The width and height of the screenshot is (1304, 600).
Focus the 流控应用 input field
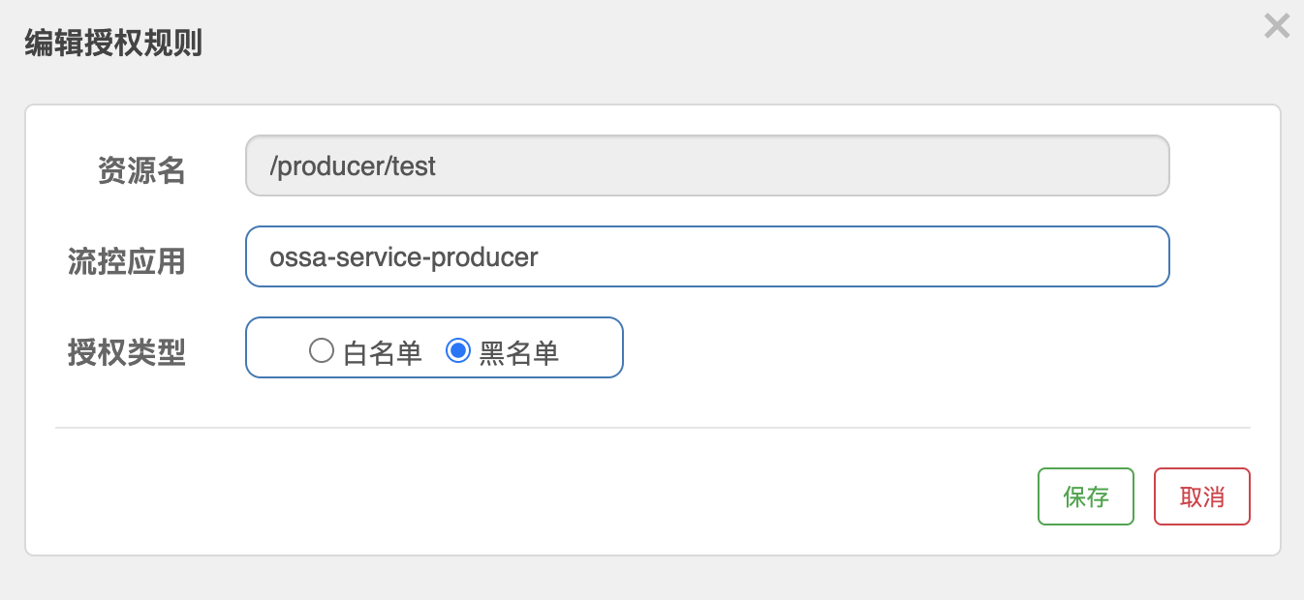pos(707,256)
